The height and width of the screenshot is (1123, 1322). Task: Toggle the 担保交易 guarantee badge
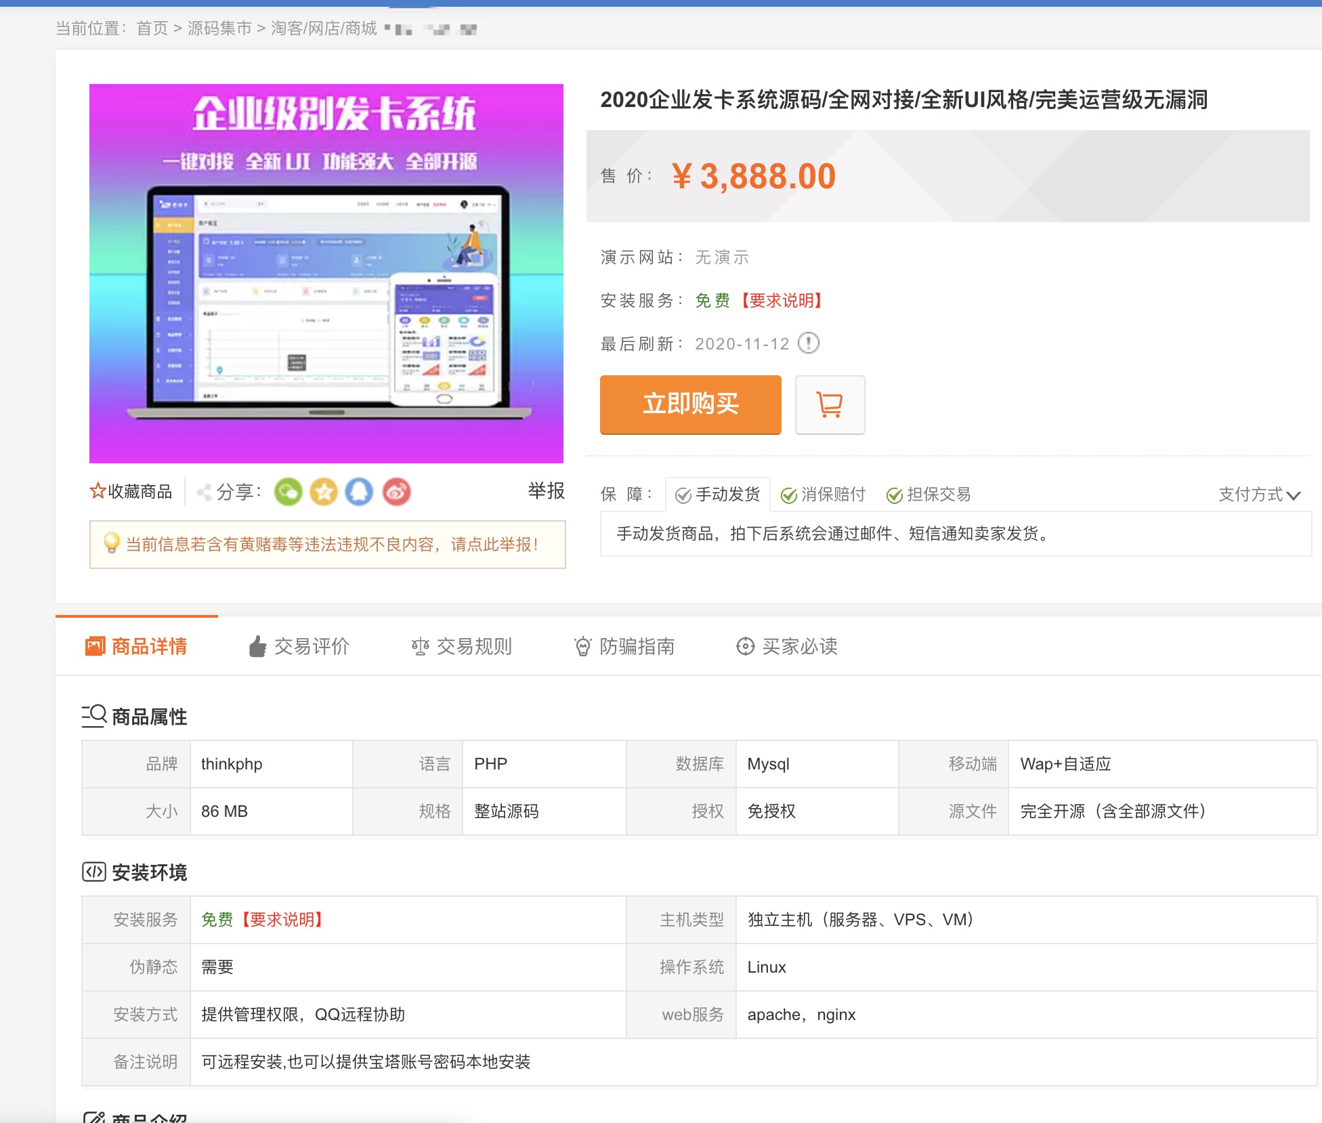point(929,494)
